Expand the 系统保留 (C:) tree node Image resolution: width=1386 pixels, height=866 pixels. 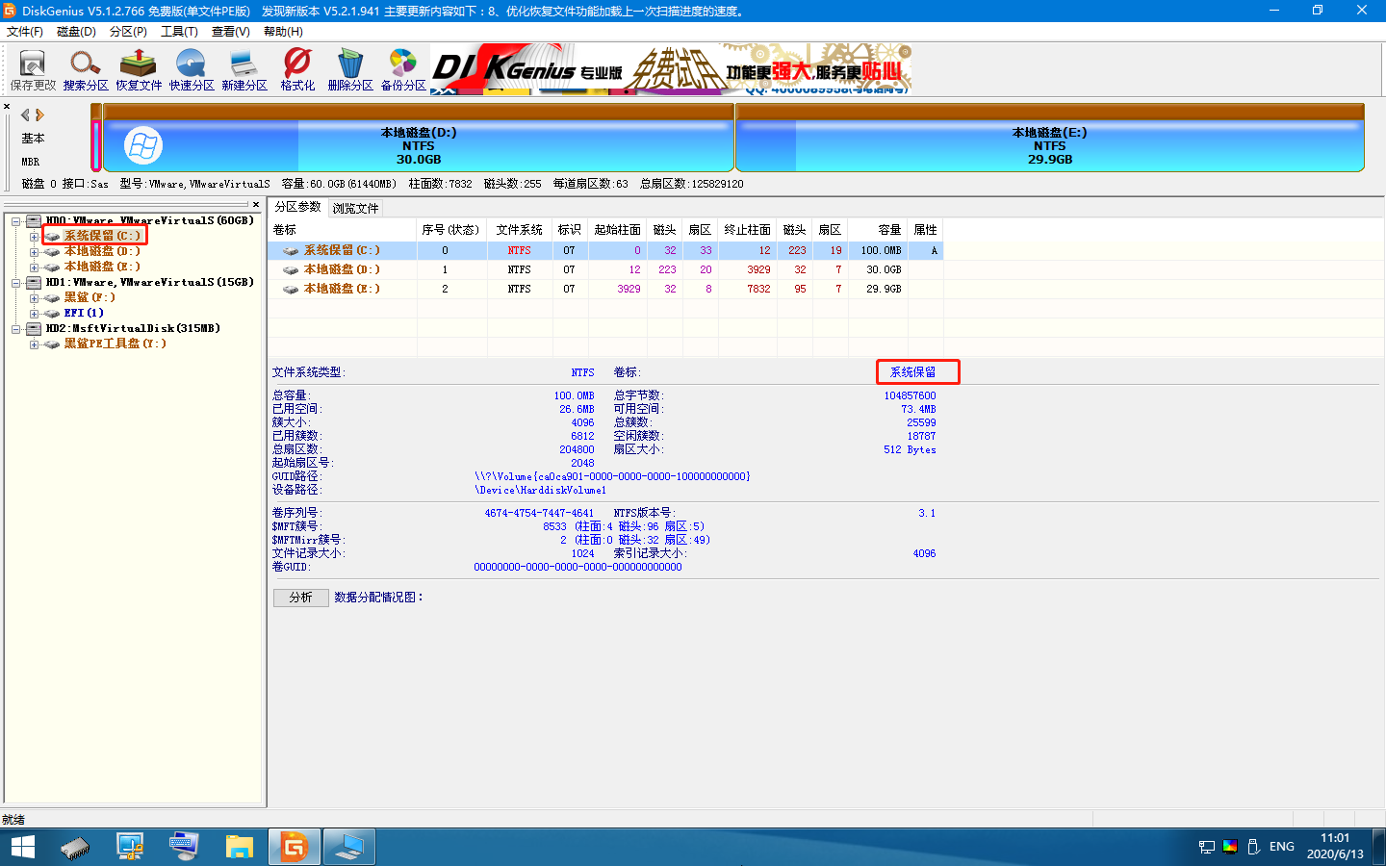click(34, 237)
